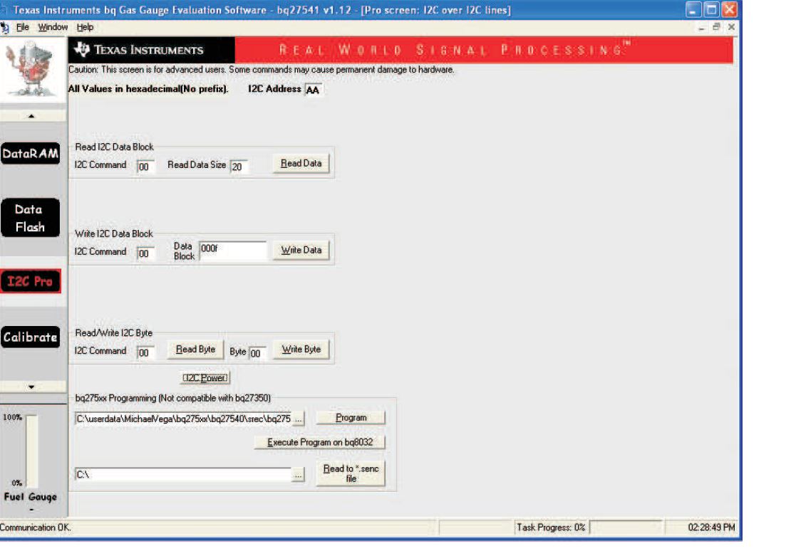The image size is (801, 551).
Task: Click the Fuel Gauge level bar
Action: point(31,451)
